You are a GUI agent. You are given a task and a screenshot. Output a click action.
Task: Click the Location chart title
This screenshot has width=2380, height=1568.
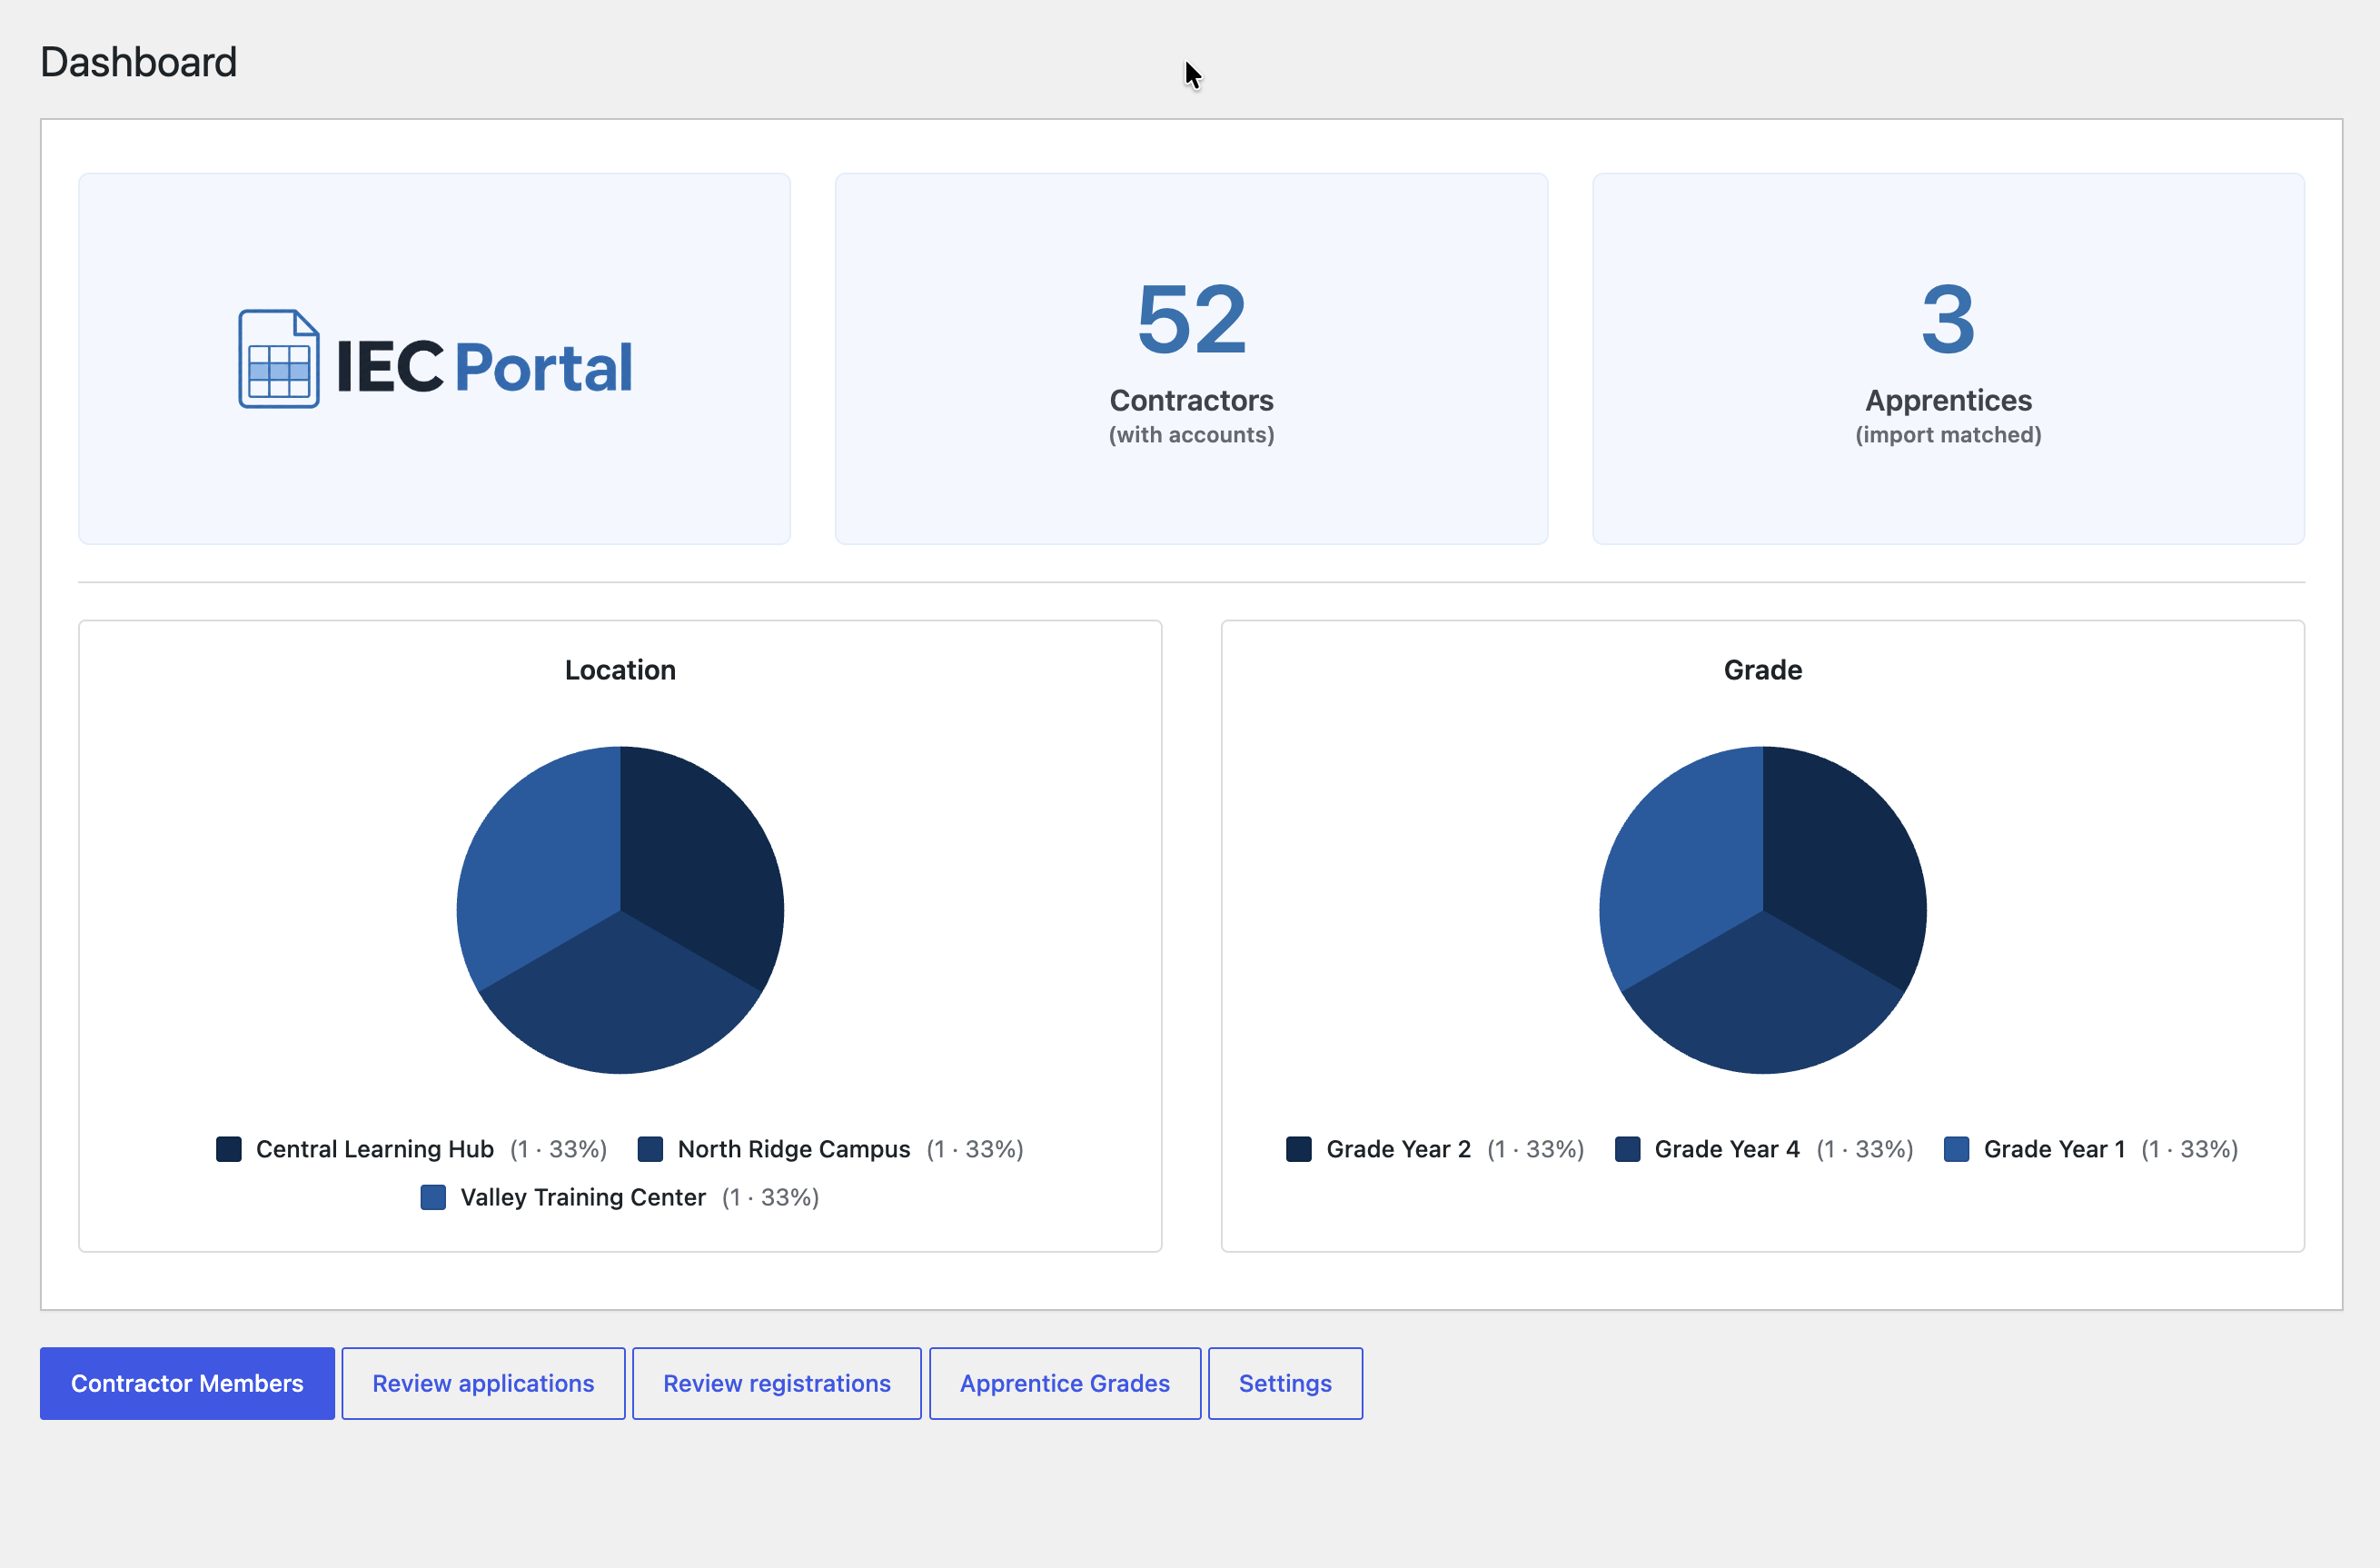[x=620, y=670]
